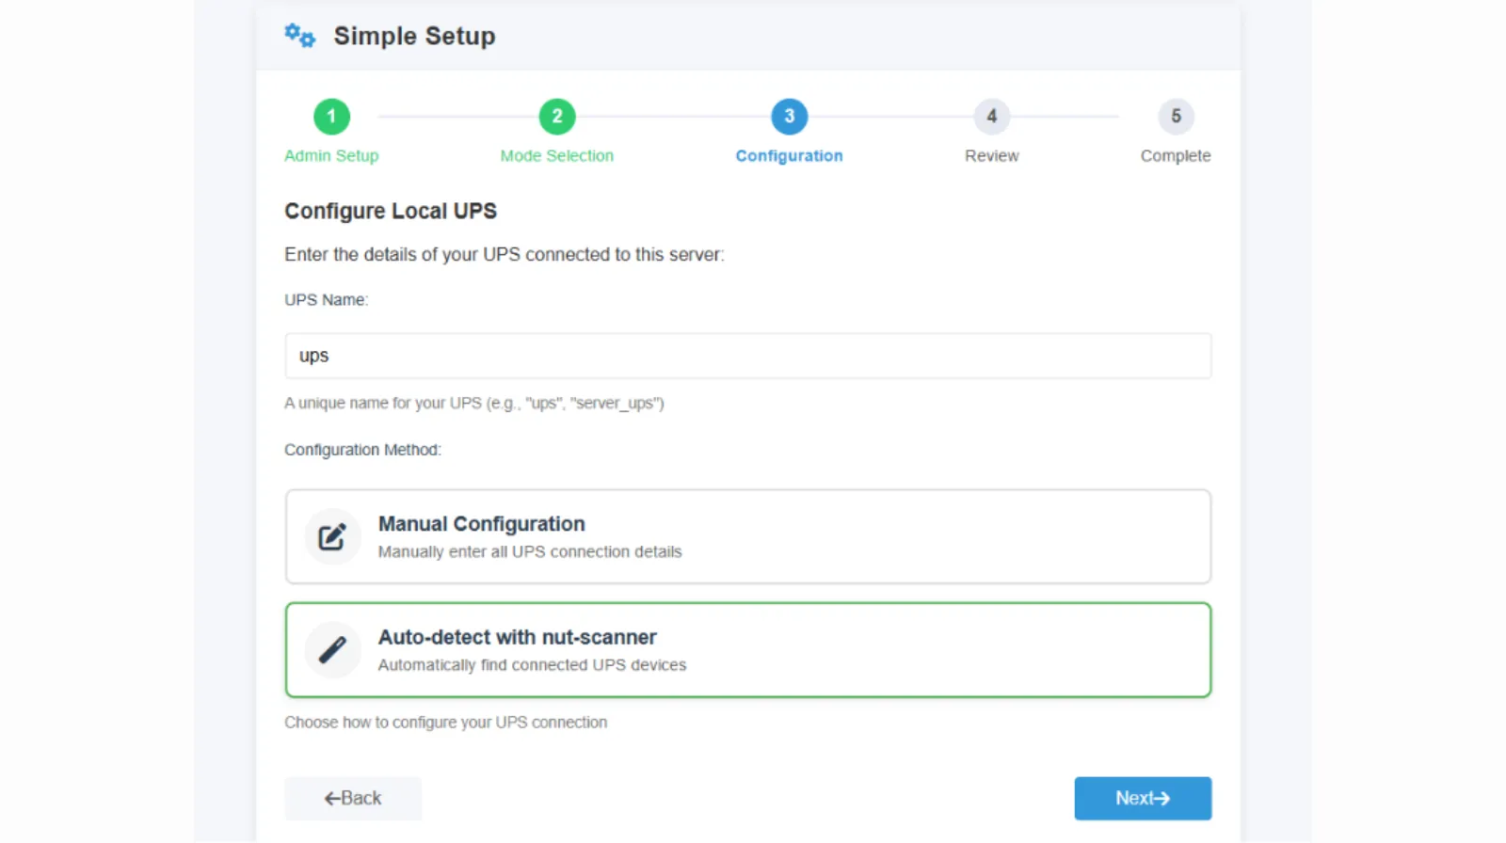Click the Configure Local UPS heading
Screen dimensions: 1506x843
[x=391, y=211]
